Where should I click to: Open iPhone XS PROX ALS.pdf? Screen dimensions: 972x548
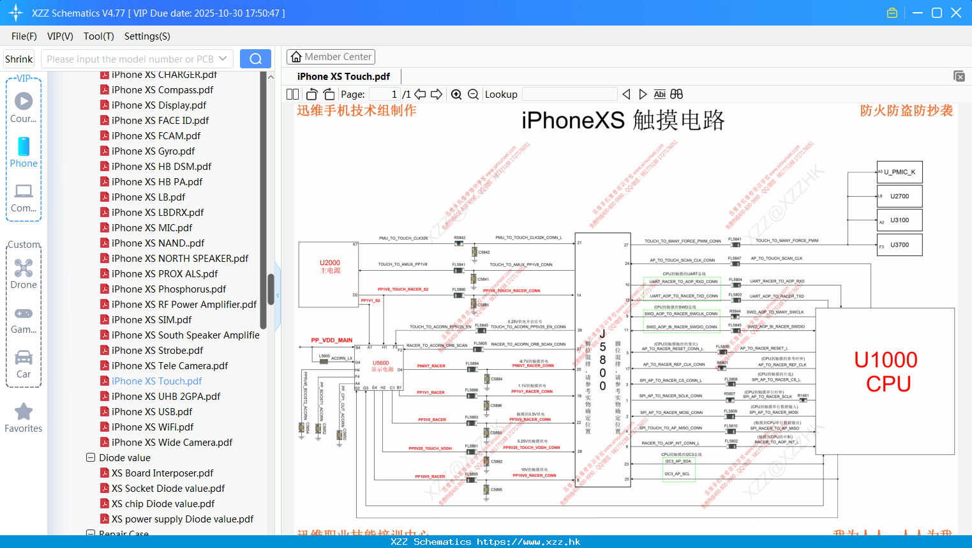tap(165, 274)
